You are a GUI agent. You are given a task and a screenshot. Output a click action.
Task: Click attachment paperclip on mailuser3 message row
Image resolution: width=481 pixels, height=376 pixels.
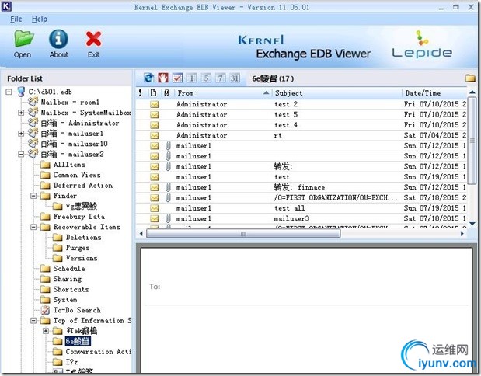(x=168, y=218)
